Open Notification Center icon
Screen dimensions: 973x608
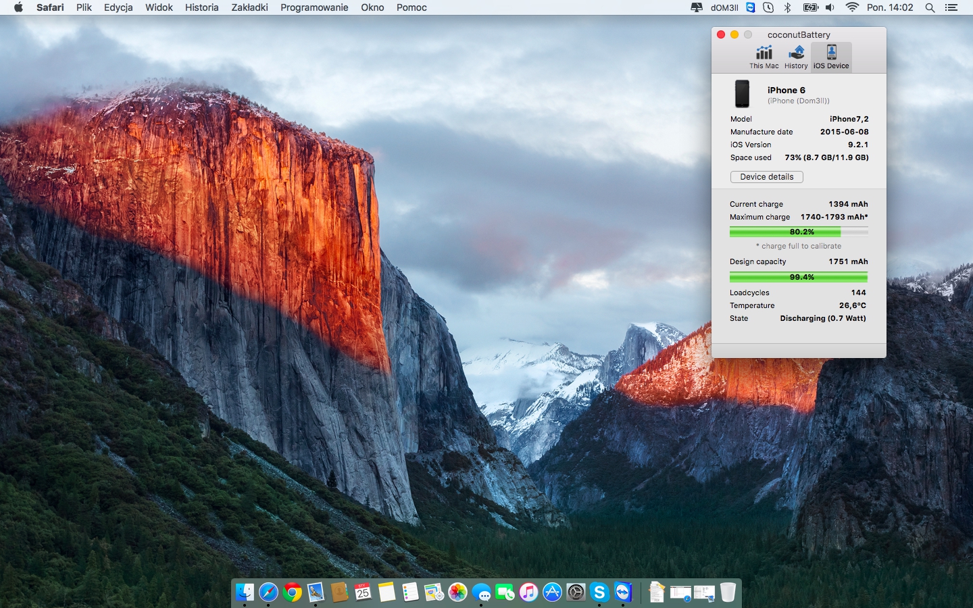[x=951, y=7]
